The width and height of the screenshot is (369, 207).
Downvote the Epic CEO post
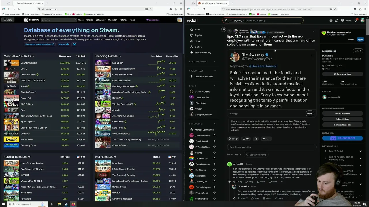237,139
